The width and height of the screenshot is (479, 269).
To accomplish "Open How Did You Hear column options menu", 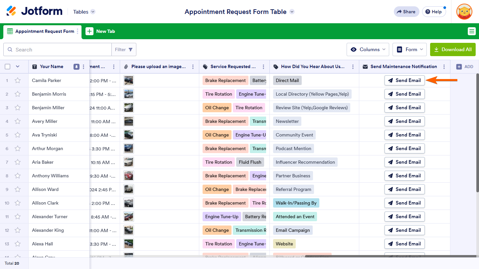I will pyautogui.click(x=353, y=67).
